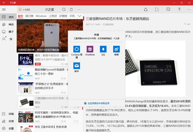Open more options in news list header
Image resolution: width=193 pixels, height=132 pixels.
79,9
